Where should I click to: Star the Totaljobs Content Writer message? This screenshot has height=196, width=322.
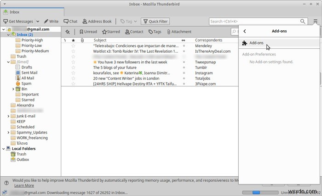coord(73,78)
